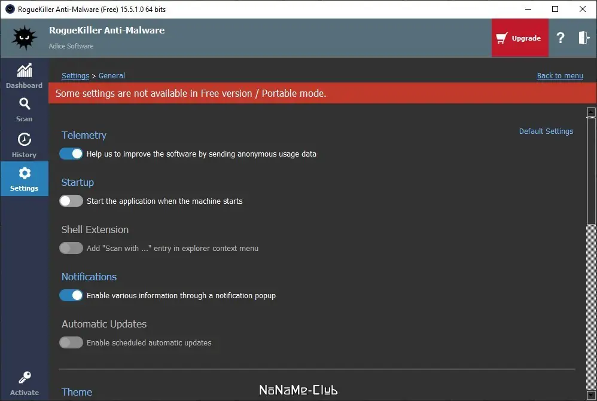Click the Shell Extension heading

coord(95,230)
